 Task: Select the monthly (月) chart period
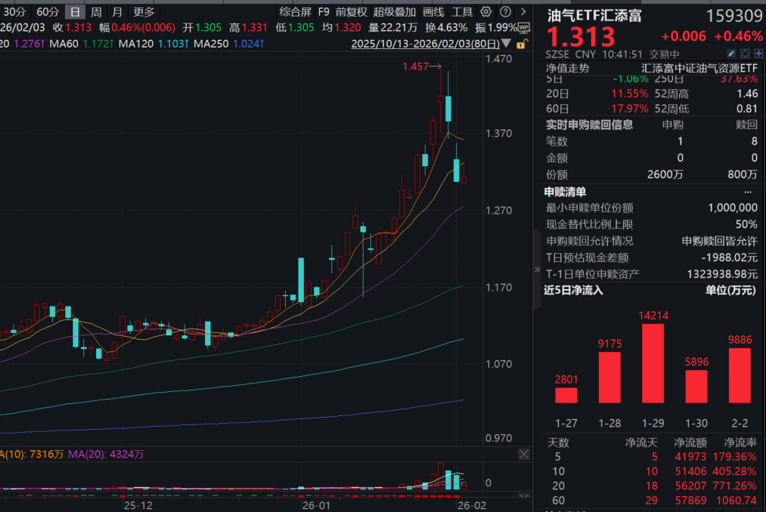[117, 12]
